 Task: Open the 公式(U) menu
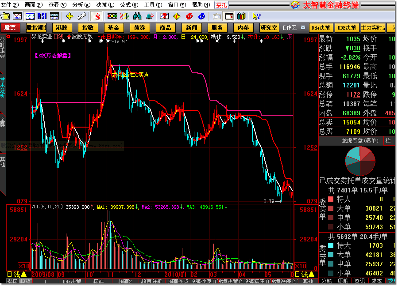tap(129, 5)
